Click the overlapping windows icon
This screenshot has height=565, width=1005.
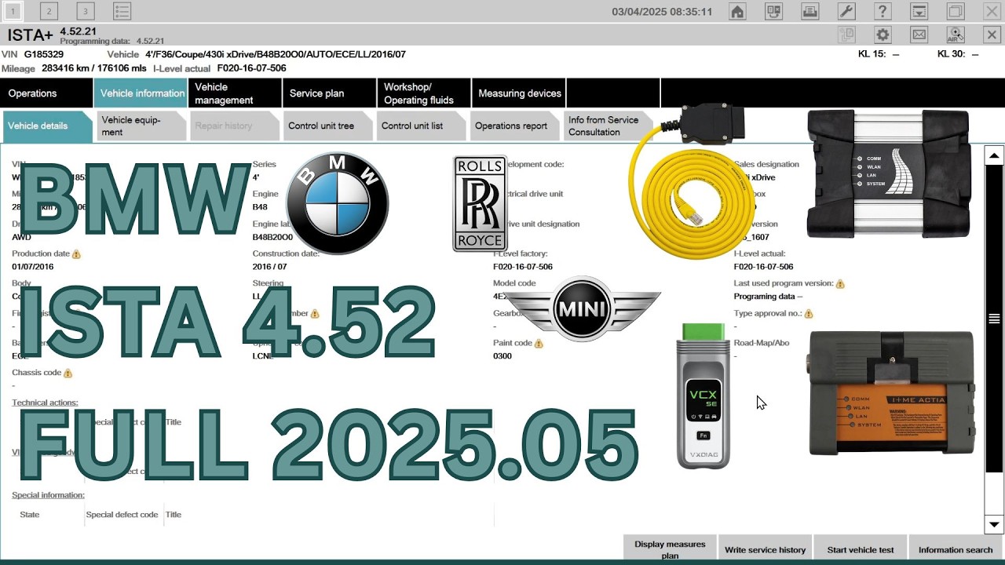tap(956, 11)
